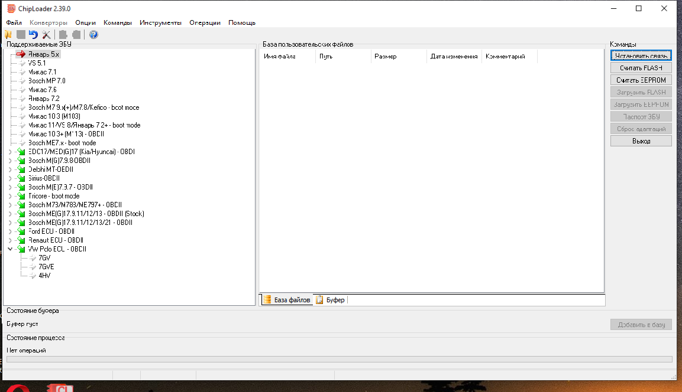Click the Считать FLASH button
Viewport: 682px width, 392px height.
(x=641, y=68)
